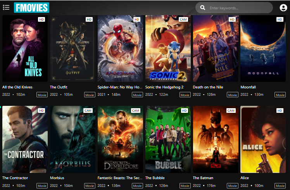Click Movie tag under Spider-Man
The width and height of the screenshot is (290, 190).
[x=137, y=95]
